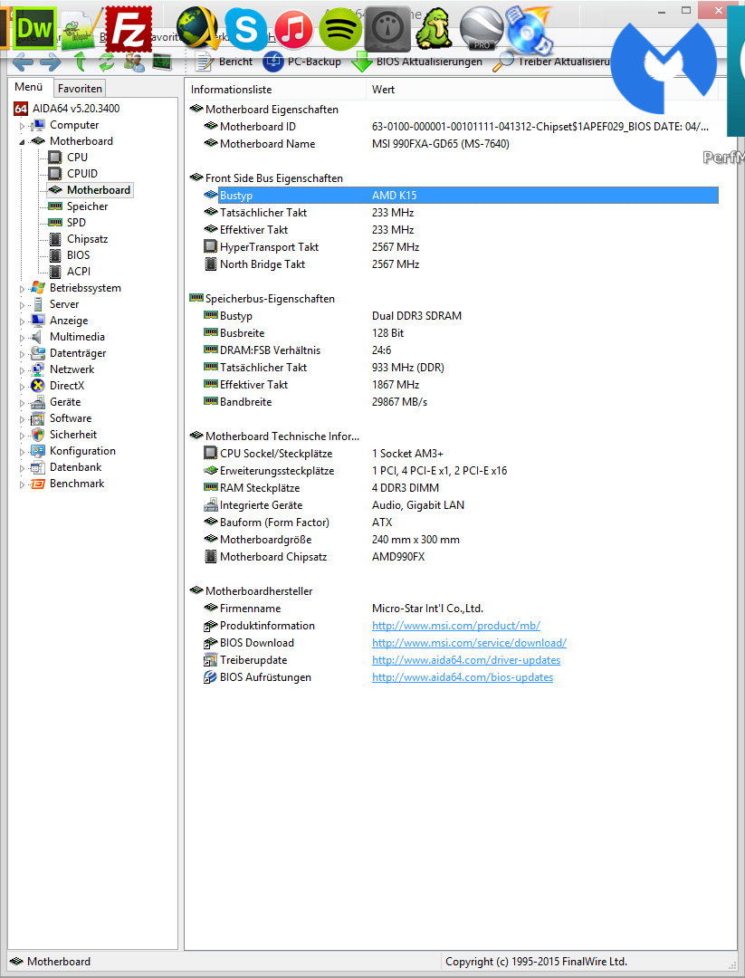Switch to the Favoriten tab
745x978 pixels.
tap(80, 89)
